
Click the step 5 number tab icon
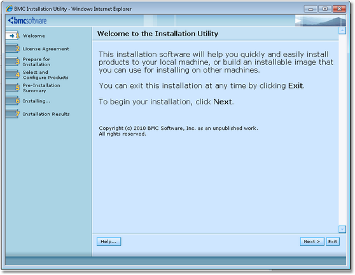point(13,88)
